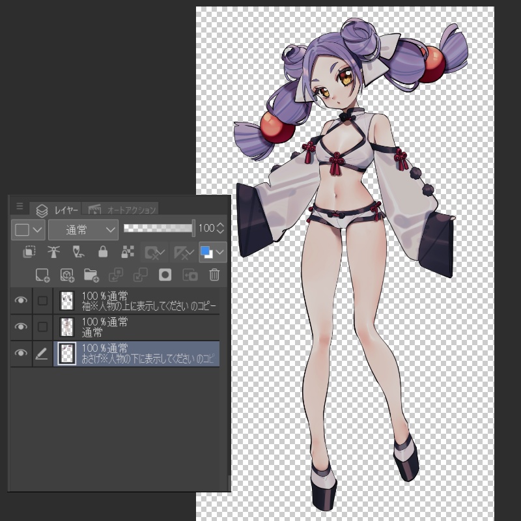The width and height of the screenshot is (521, 521).
Task: Adjust the layer opacity slider
Action: [160, 229]
